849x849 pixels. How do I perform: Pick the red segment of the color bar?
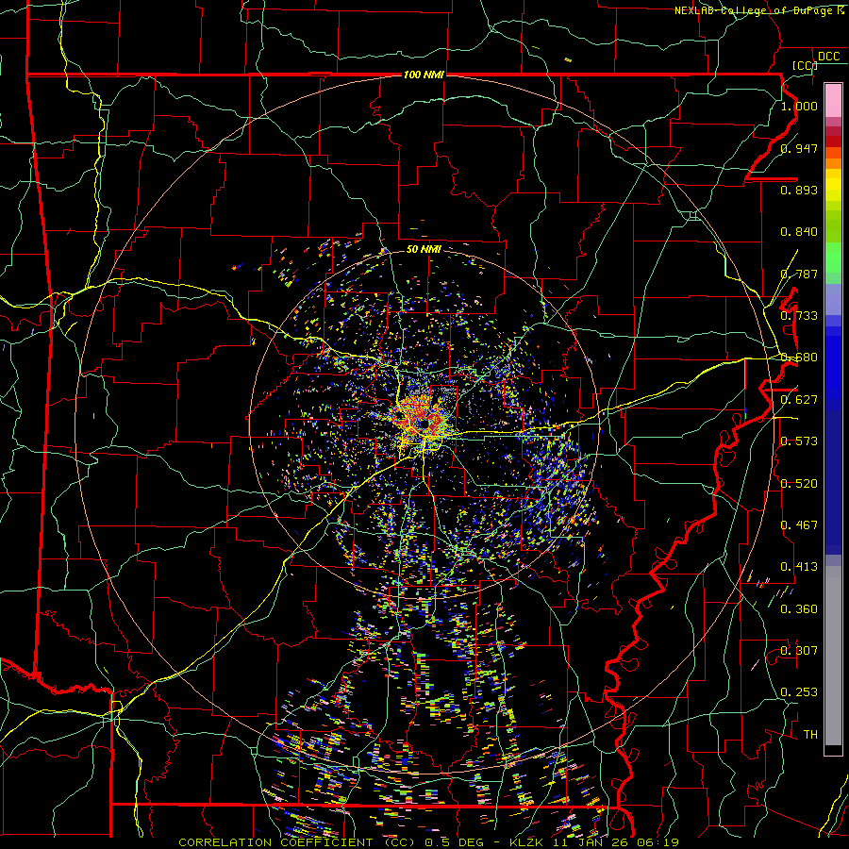point(833,141)
